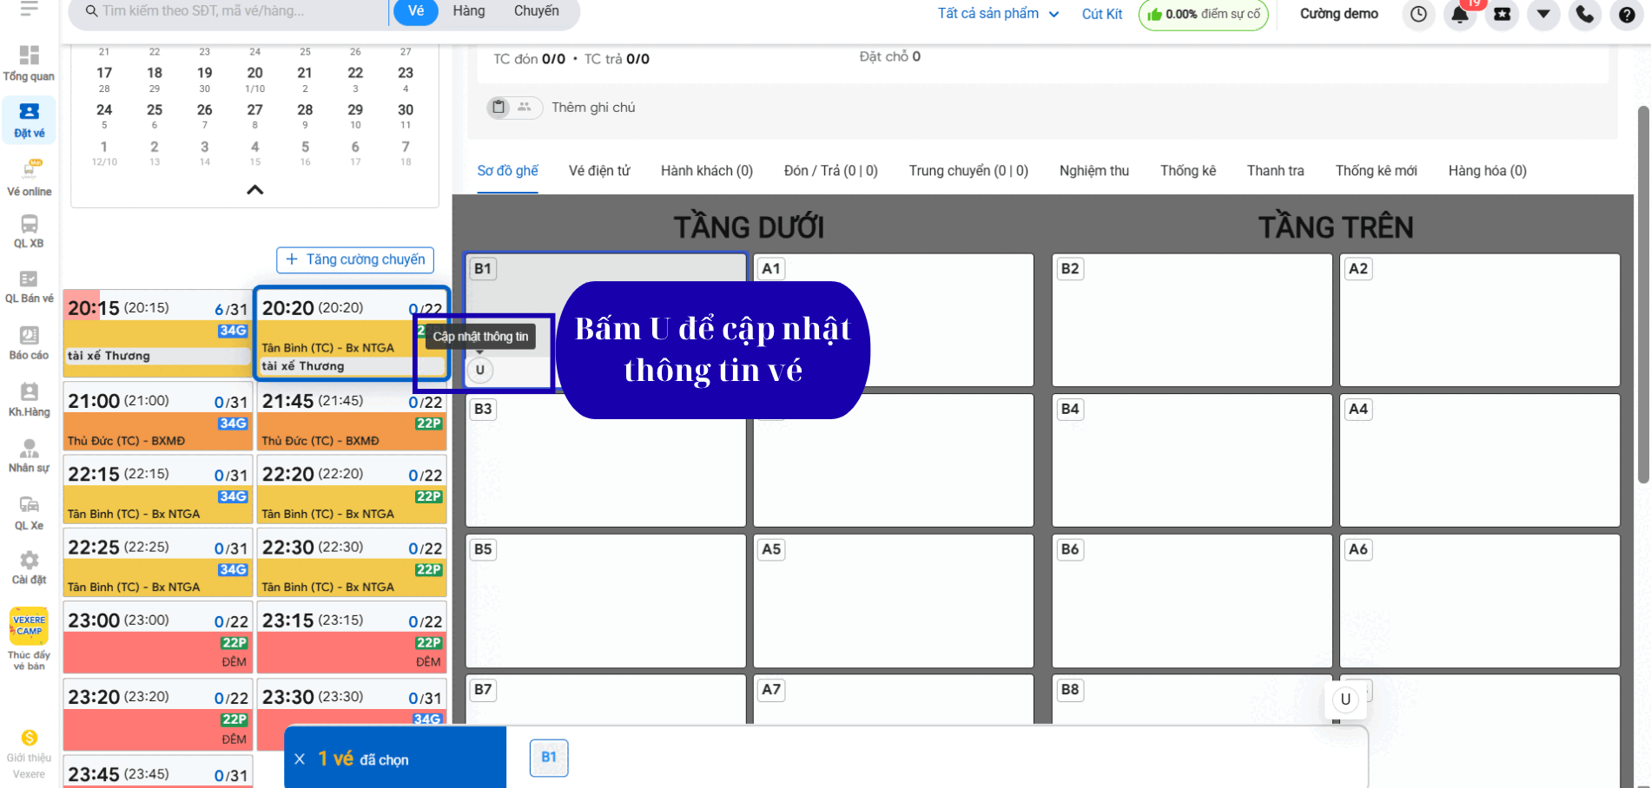Viewport: 1651px width, 788px height.
Task: Click the notification bell icon
Action: [x=1460, y=14]
